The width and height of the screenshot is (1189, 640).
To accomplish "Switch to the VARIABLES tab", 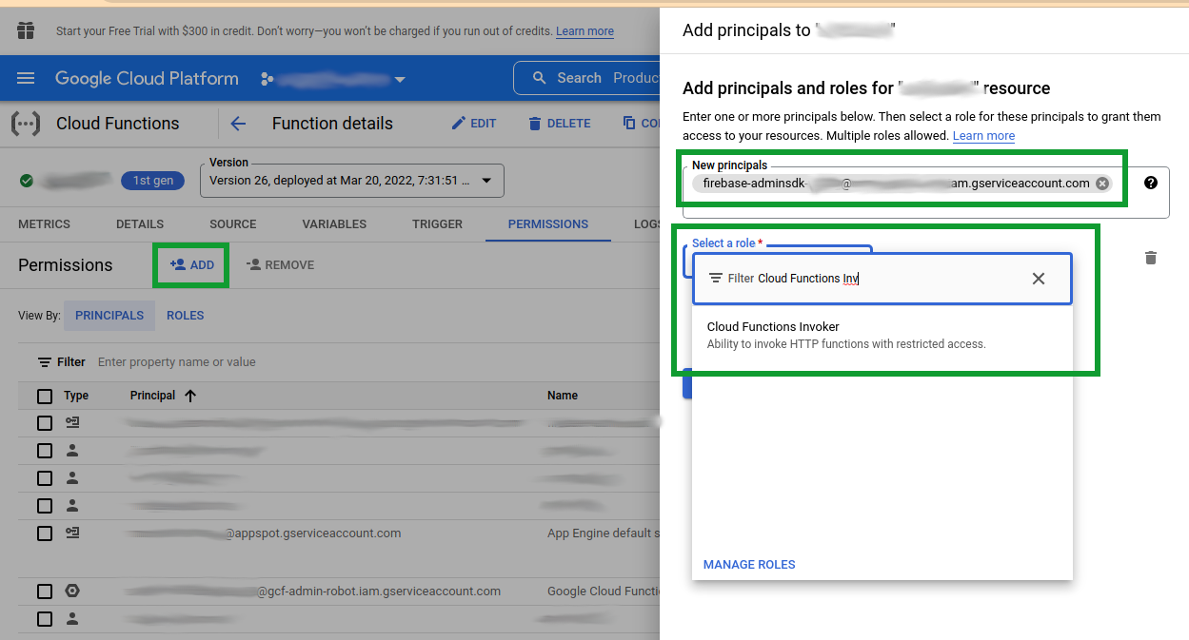I will (x=334, y=224).
